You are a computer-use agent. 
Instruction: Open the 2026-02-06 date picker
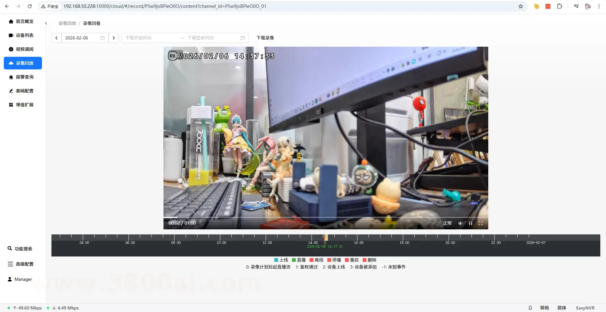coord(84,38)
